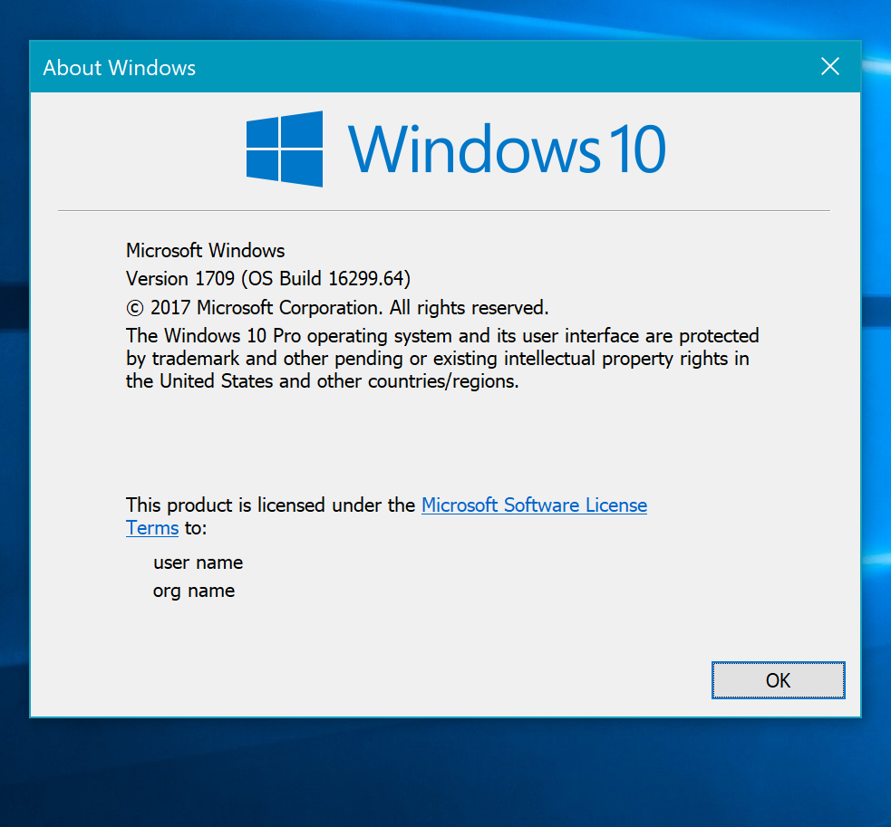The height and width of the screenshot is (827, 891).
Task: Click the OK button
Action: coord(778,680)
